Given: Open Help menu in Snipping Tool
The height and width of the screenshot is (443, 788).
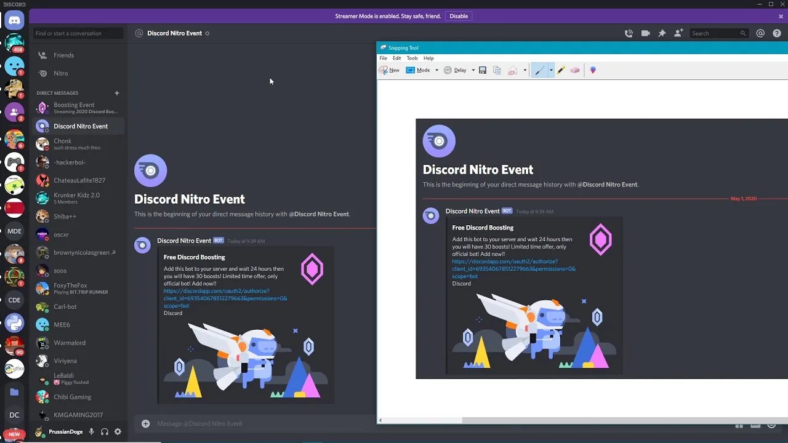Looking at the screenshot, I should [x=428, y=58].
